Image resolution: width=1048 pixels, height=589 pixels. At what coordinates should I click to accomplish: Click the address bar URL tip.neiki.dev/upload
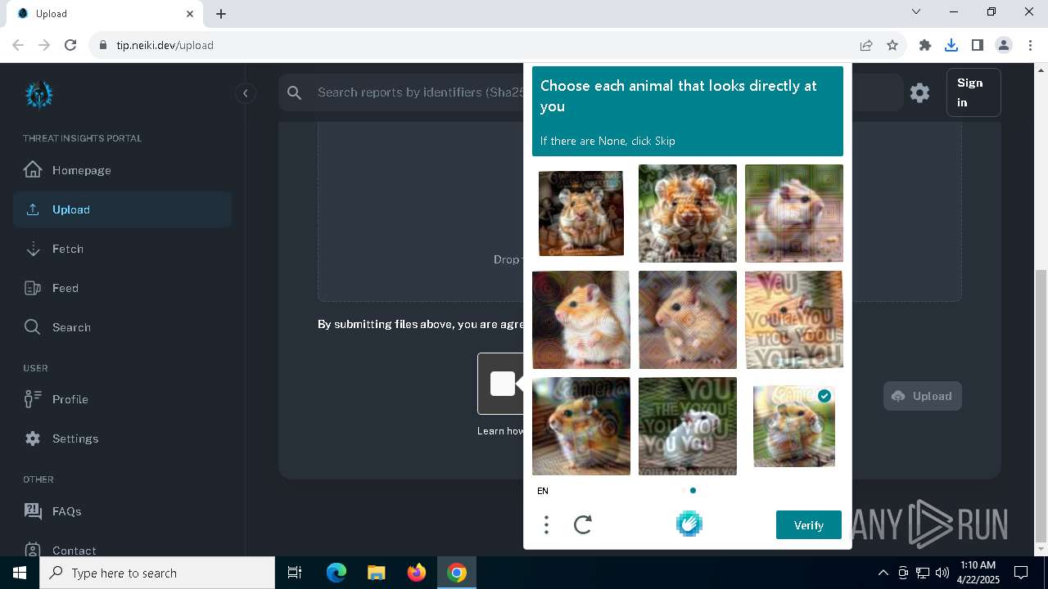tap(165, 45)
